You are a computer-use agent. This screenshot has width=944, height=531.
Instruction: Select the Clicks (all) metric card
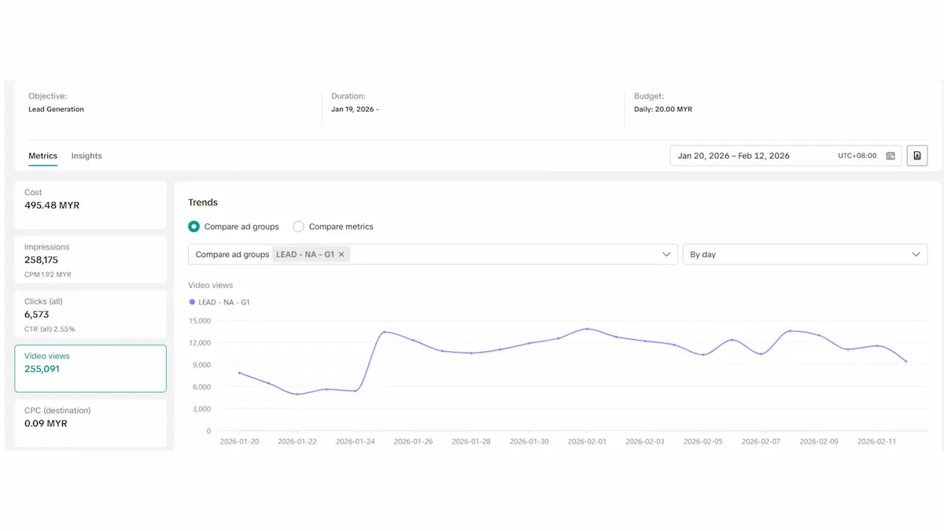[x=90, y=314]
